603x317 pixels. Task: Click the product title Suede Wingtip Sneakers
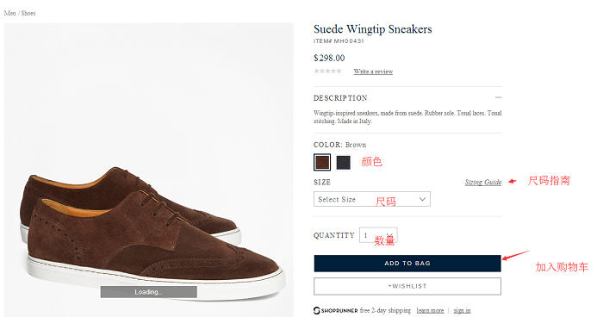[373, 29]
